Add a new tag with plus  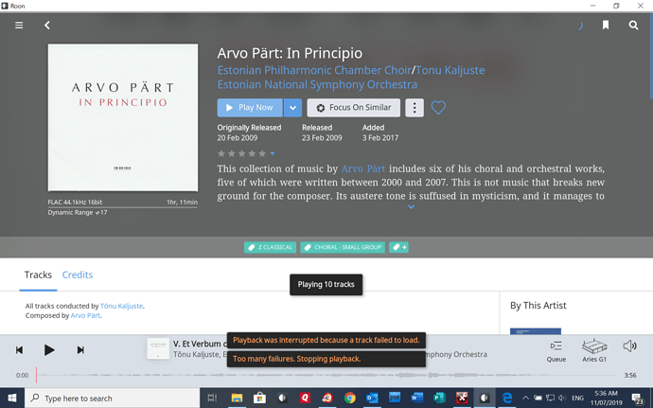(399, 247)
